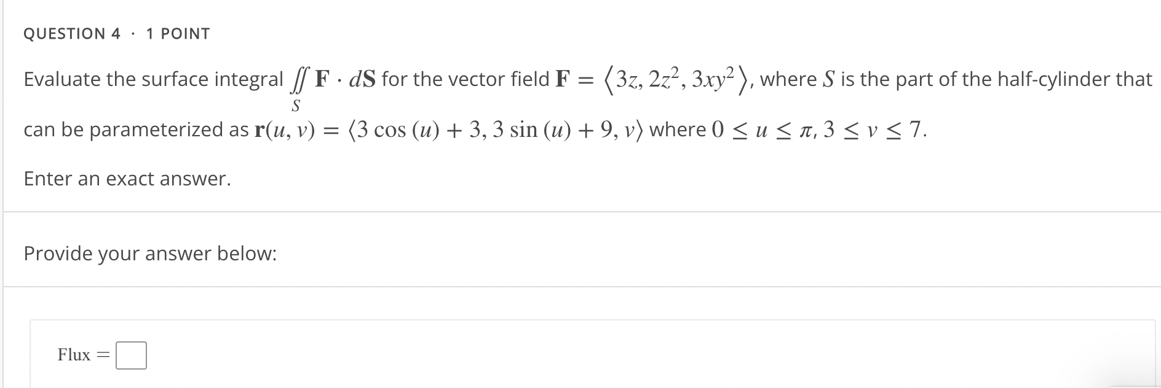Select the 'Enter an exact answer' text

coord(127,179)
